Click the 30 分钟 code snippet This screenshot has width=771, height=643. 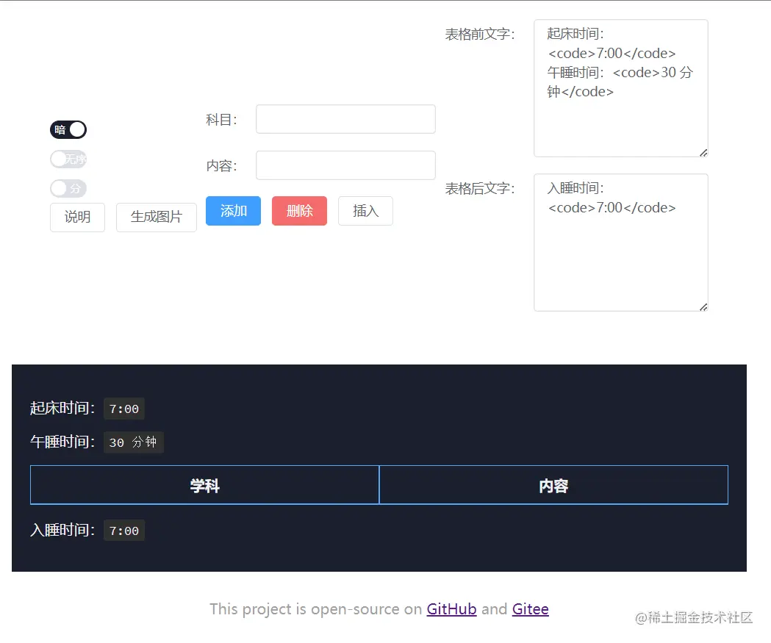tap(133, 442)
